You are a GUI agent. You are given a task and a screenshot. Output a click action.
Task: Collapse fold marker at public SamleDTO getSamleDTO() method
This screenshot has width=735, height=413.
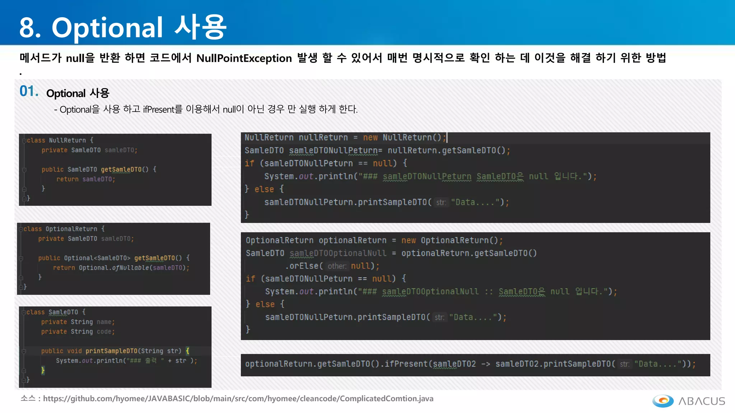[24, 170]
